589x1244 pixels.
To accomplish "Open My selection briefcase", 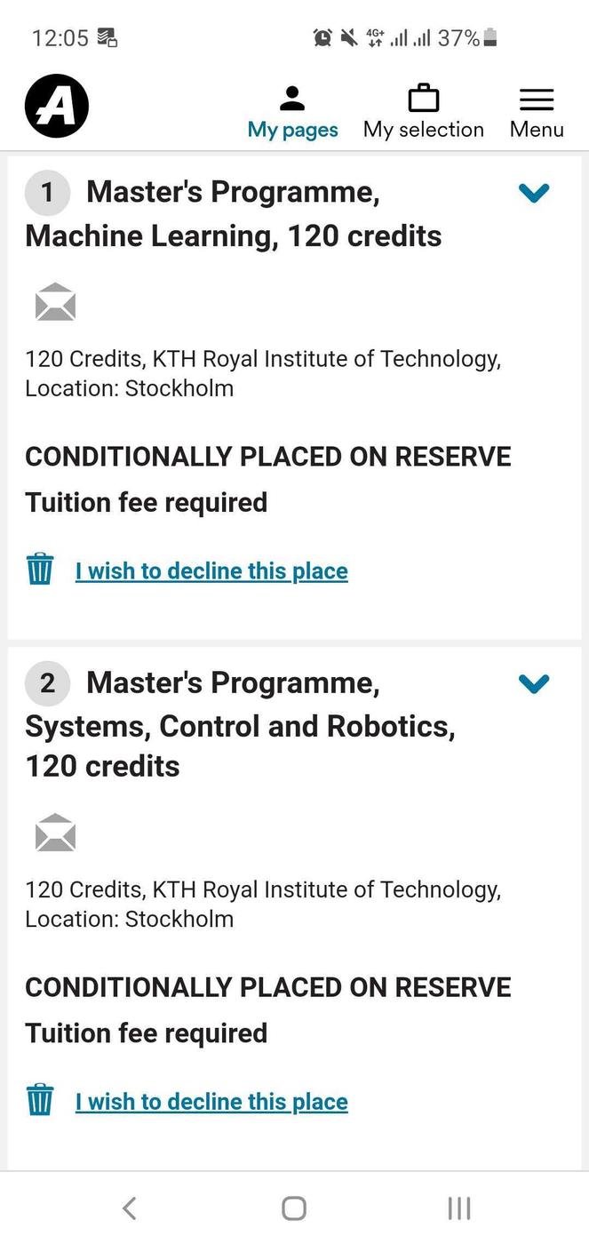I will [x=423, y=113].
